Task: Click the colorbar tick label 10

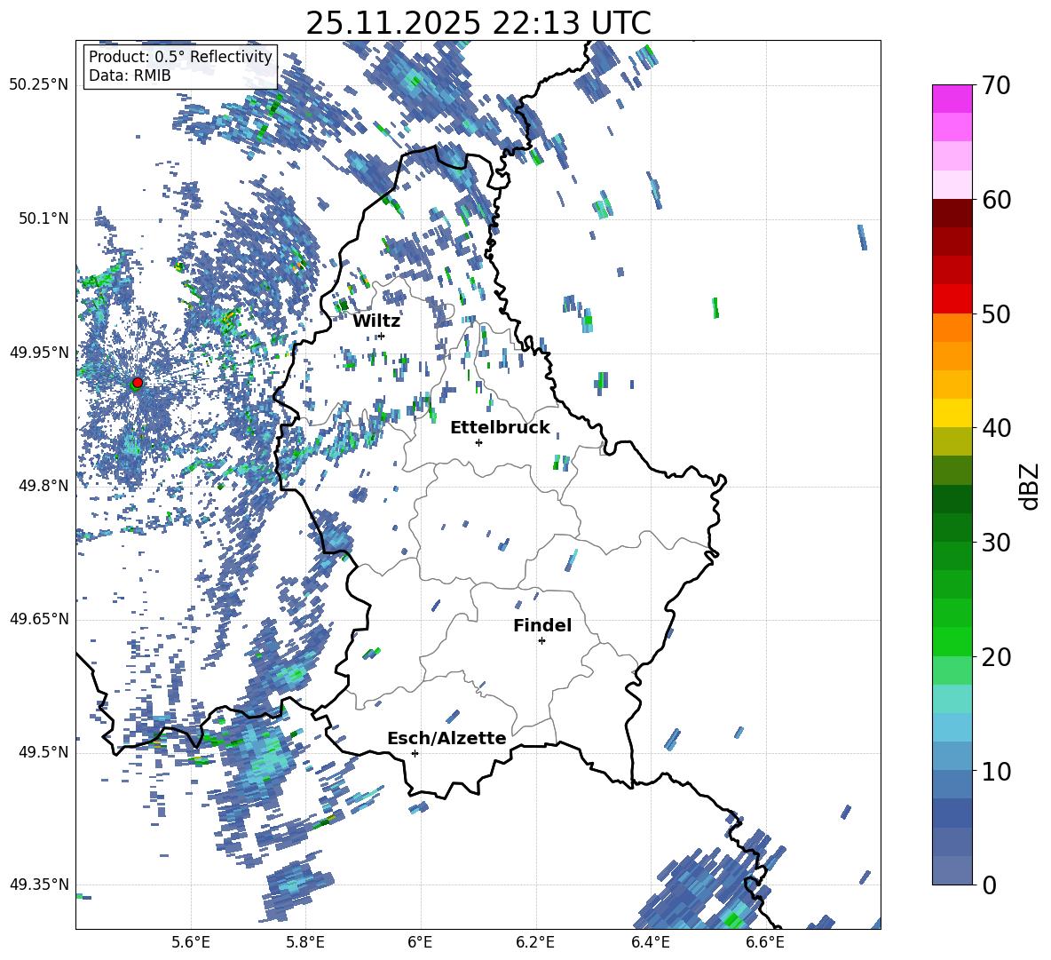Action: (996, 771)
